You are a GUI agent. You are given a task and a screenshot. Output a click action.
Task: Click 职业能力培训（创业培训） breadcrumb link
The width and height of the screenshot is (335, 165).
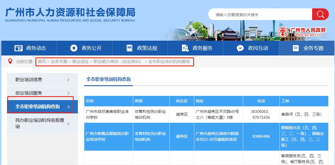click(x=117, y=62)
